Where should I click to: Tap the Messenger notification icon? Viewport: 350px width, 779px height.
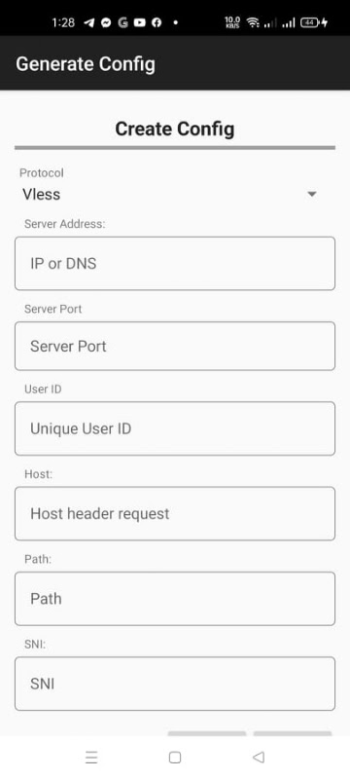point(106,22)
